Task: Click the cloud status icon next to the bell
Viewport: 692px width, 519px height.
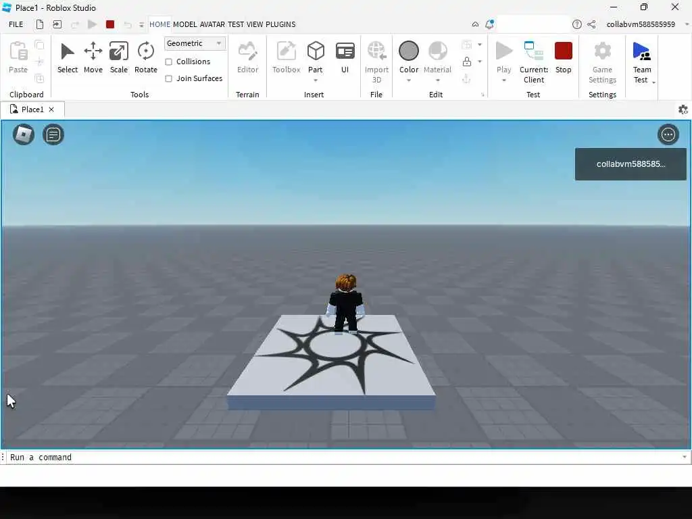Action: pyautogui.click(x=475, y=24)
